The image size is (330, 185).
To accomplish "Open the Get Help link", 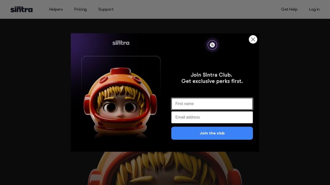I will (289, 9).
